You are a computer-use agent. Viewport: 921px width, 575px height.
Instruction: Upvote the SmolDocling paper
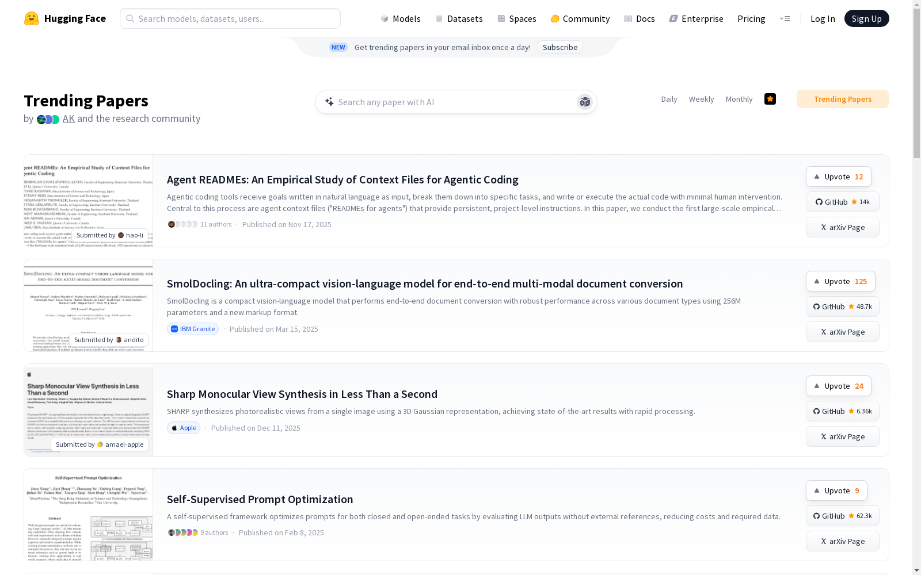coord(840,281)
